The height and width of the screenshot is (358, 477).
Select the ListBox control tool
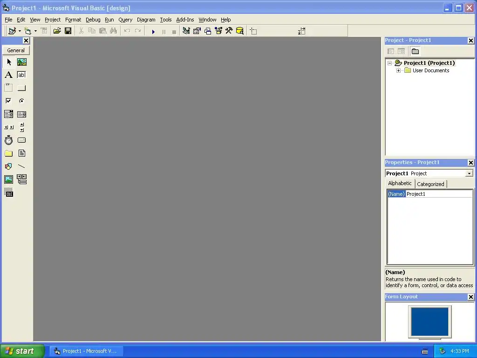pyautogui.click(x=21, y=114)
